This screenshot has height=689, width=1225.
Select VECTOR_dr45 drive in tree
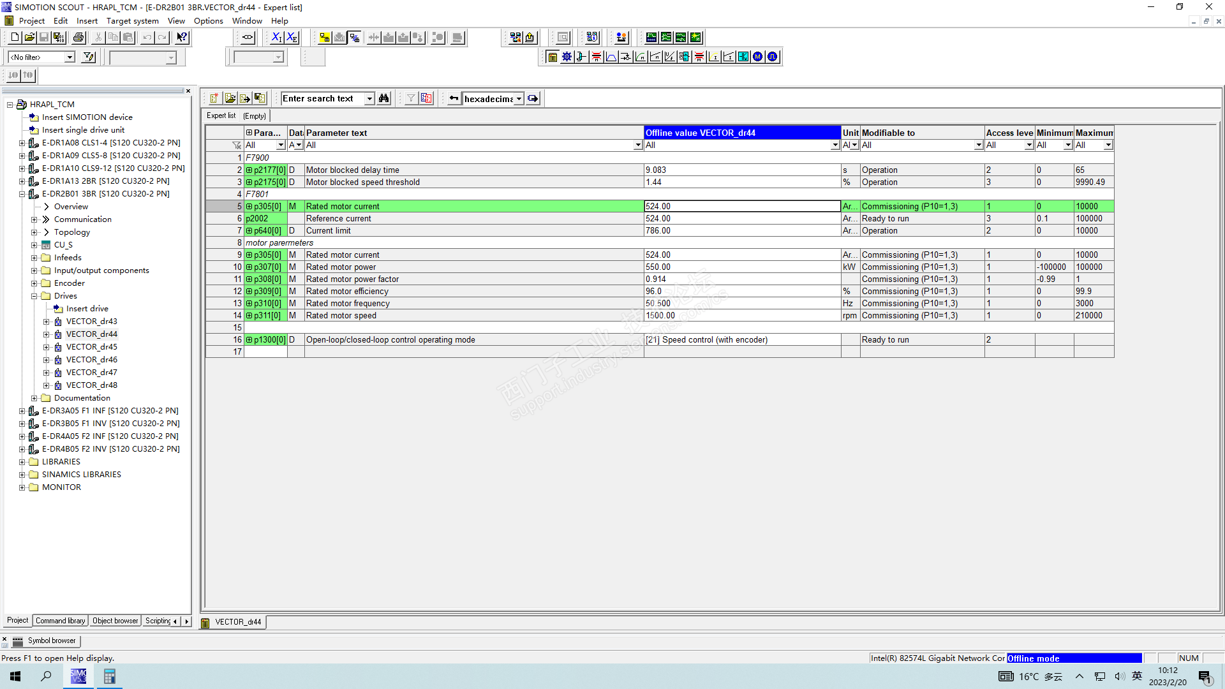(x=91, y=347)
